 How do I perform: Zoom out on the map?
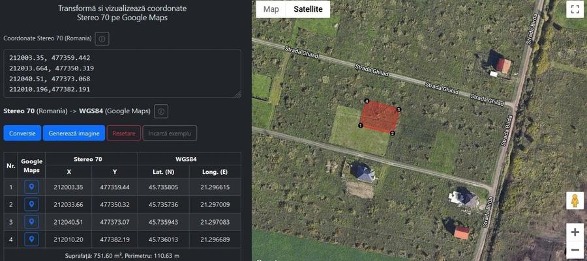click(575, 250)
